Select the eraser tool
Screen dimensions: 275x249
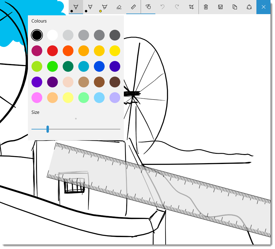pos(119,7)
